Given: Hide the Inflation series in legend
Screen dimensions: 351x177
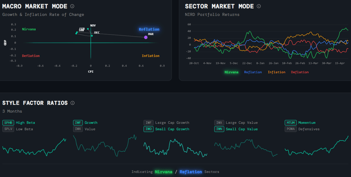Looking at the screenshot, I should [x=276, y=72].
